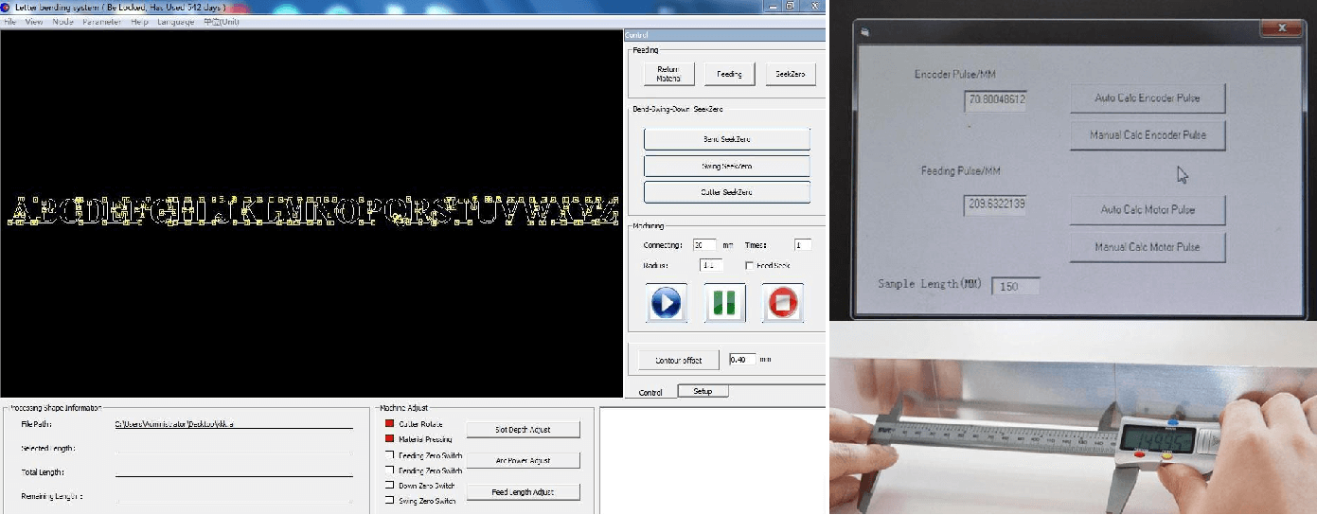Open the Language menu

click(x=175, y=22)
